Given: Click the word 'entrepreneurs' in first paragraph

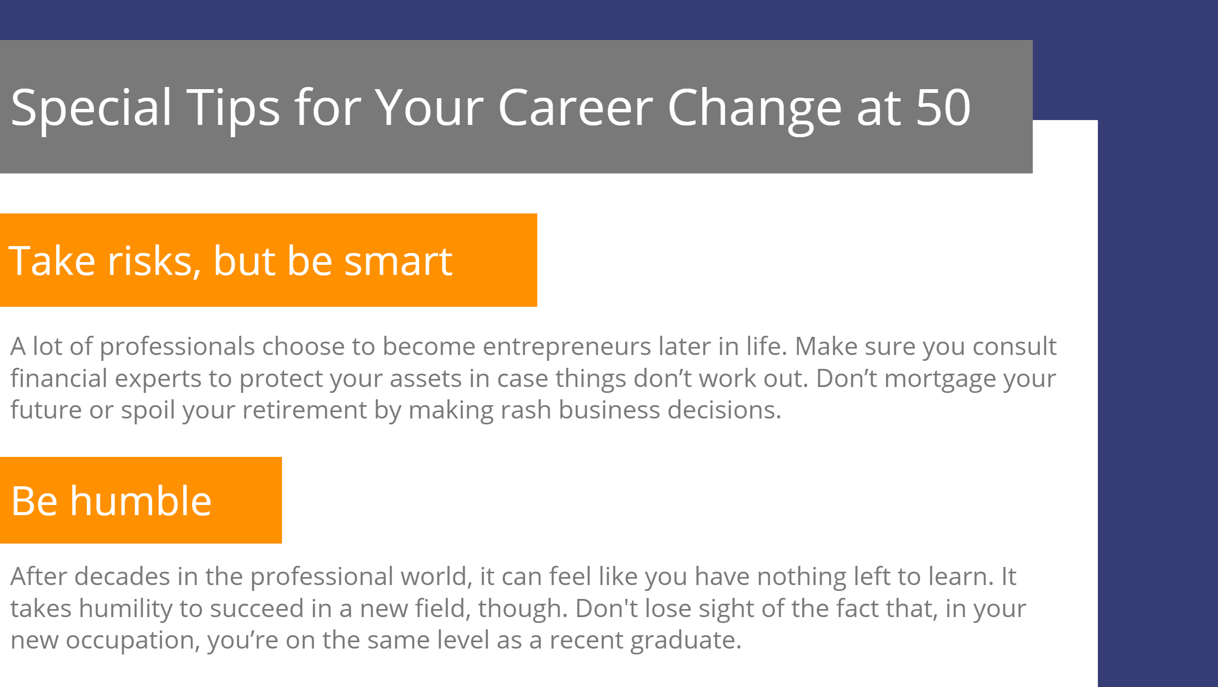Looking at the screenshot, I should coord(567,347).
